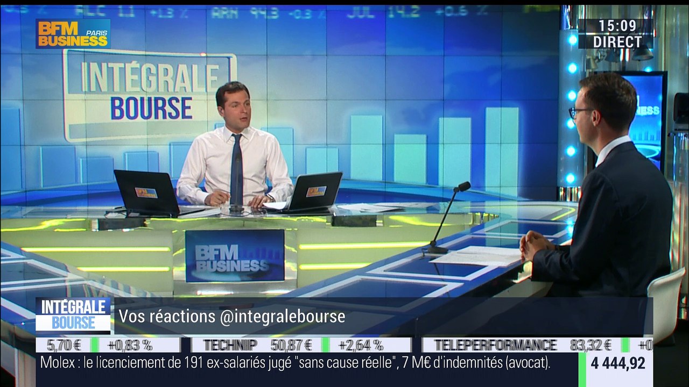
Task: Select the TECHNIP ticker name
Action: point(231,345)
